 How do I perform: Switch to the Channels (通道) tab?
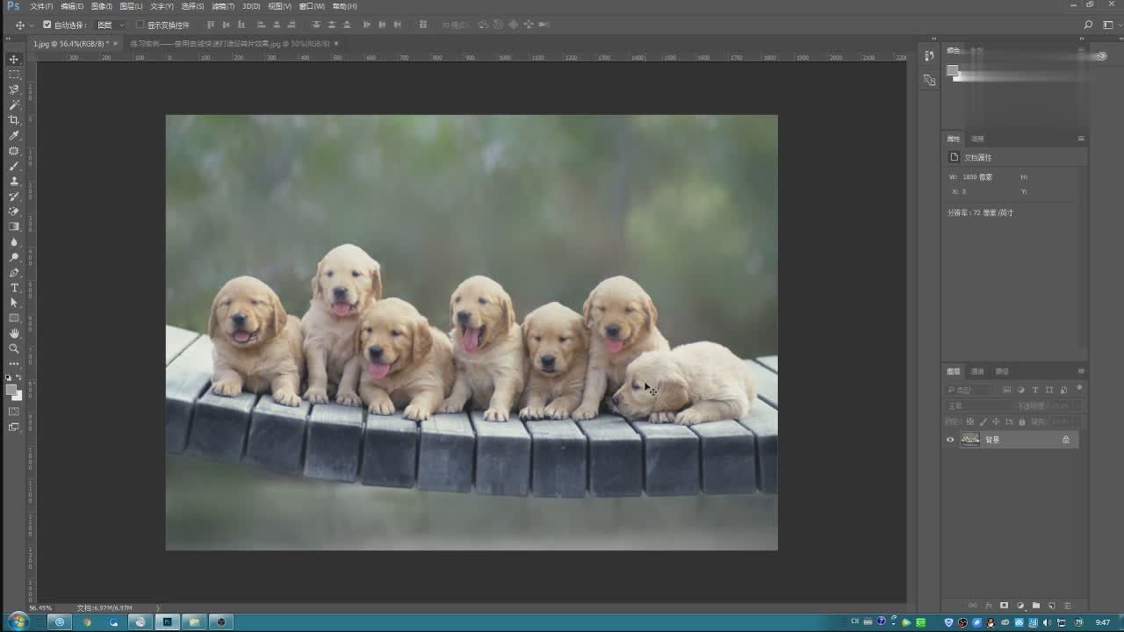coord(977,371)
